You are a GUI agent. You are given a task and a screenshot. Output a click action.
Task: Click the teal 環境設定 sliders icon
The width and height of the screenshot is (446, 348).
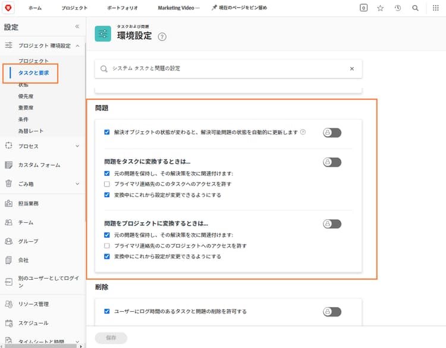pyautogui.click(x=103, y=33)
